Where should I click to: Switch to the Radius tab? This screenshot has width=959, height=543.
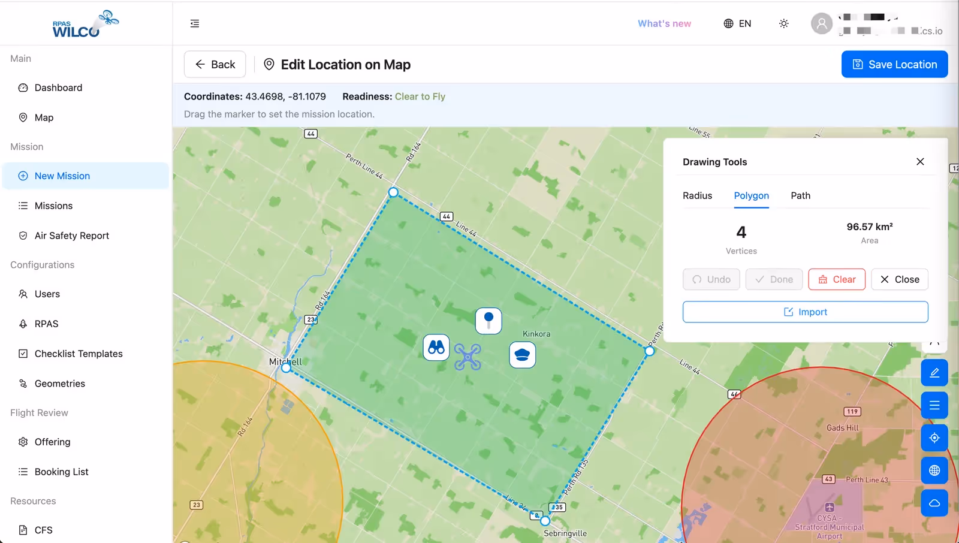tap(697, 195)
